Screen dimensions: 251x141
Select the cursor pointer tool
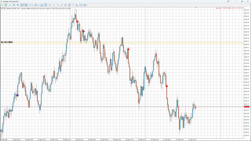point(46,5)
